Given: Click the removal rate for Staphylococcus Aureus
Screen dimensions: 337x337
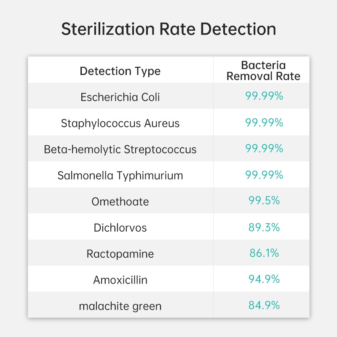Looking at the screenshot, I should (264, 123).
